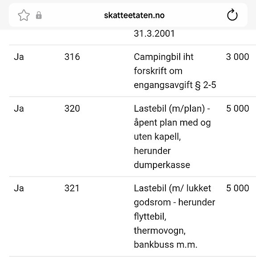Reload the page with the refresh icon
This screenshot has height=257, width=256.
tap(232, 15)
